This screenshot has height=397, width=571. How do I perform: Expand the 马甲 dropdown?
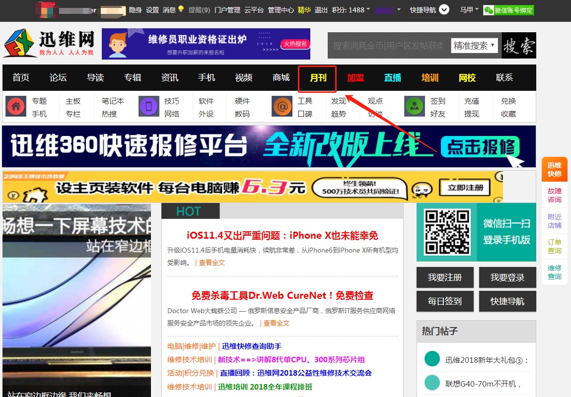(x=469, y=10)
